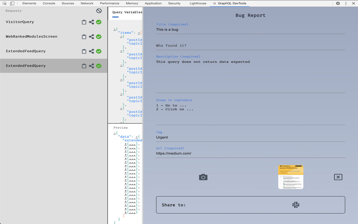Open the Memory tab

(132, 3)
